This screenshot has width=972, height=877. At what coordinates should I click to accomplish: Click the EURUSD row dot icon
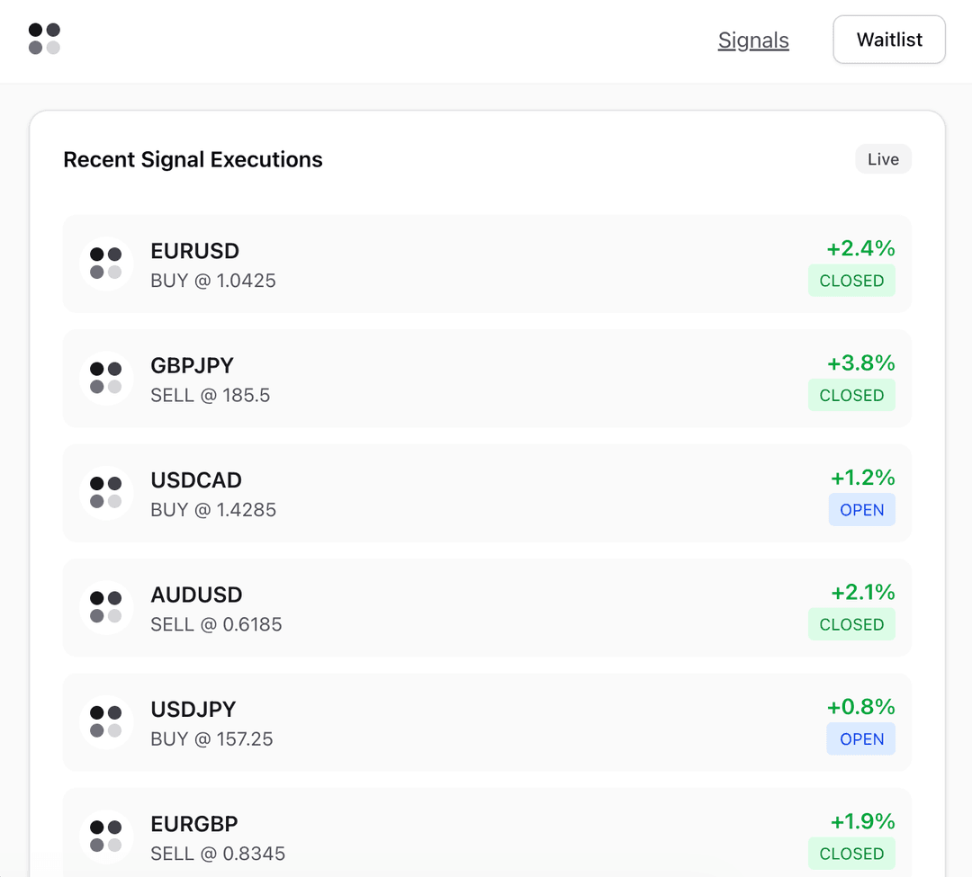click(106, 264)
